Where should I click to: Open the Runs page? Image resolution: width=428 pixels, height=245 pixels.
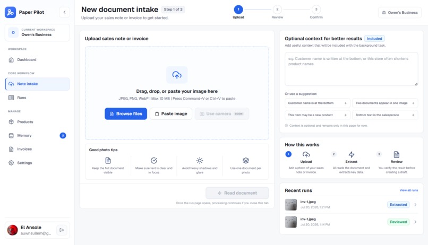click(37, 98)
